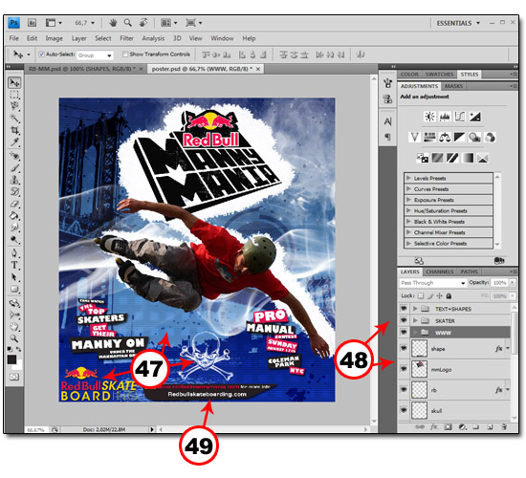Select the Crop tool
This screenshot has height=478, width=526.
point(14,130)
